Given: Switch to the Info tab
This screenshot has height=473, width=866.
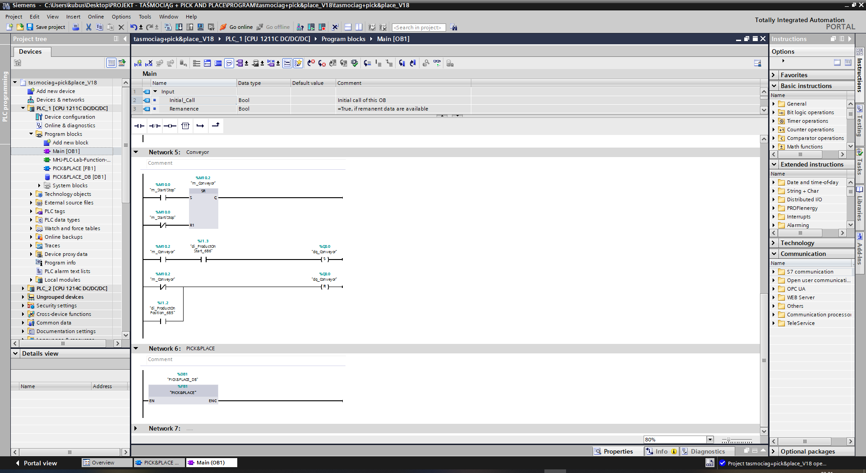Looking at the screenshot, I should [661, 451].
